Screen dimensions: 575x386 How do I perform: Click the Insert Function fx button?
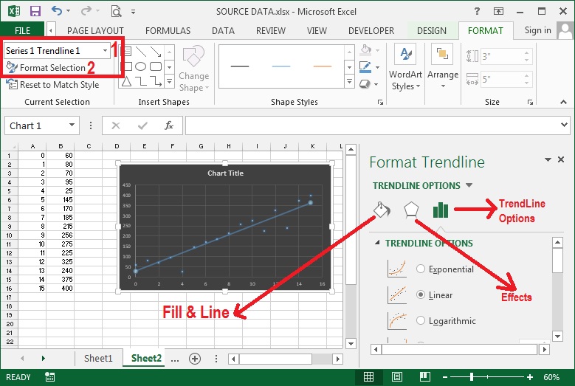(169, 125)
